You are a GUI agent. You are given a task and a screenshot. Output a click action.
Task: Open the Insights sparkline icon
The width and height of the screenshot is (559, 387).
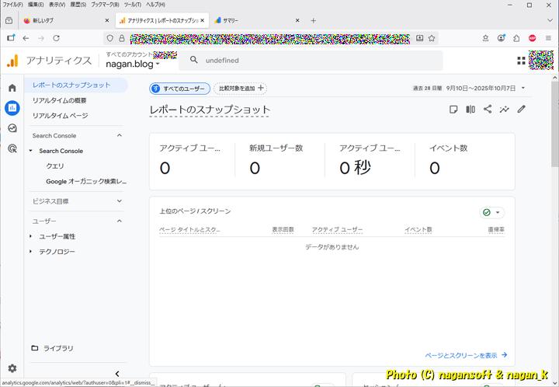pyautogui.click(x=505, y=110)
